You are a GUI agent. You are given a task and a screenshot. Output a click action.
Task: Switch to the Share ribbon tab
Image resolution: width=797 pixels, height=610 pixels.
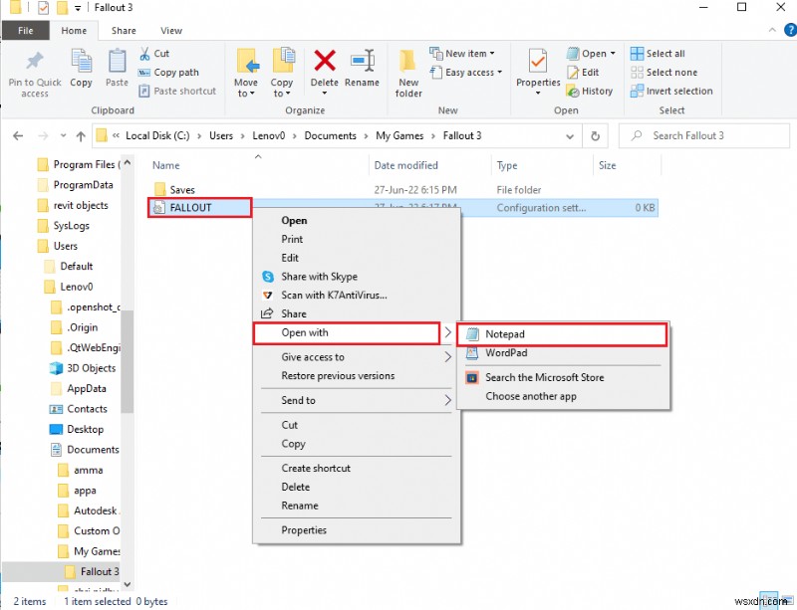pos(124,31)
